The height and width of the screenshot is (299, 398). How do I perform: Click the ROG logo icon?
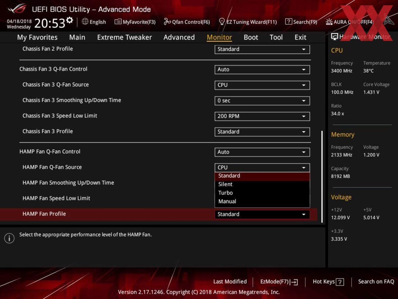(x=17, y=9)
